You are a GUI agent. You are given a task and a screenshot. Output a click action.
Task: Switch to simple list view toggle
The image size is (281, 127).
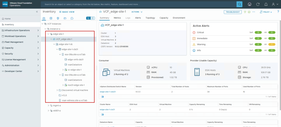(x=93, y=18)
